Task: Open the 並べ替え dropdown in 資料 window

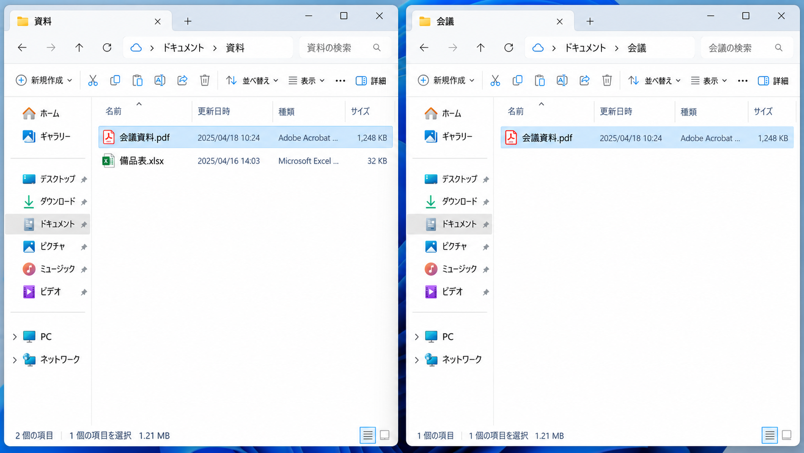Action: click(x=252, y=80)
